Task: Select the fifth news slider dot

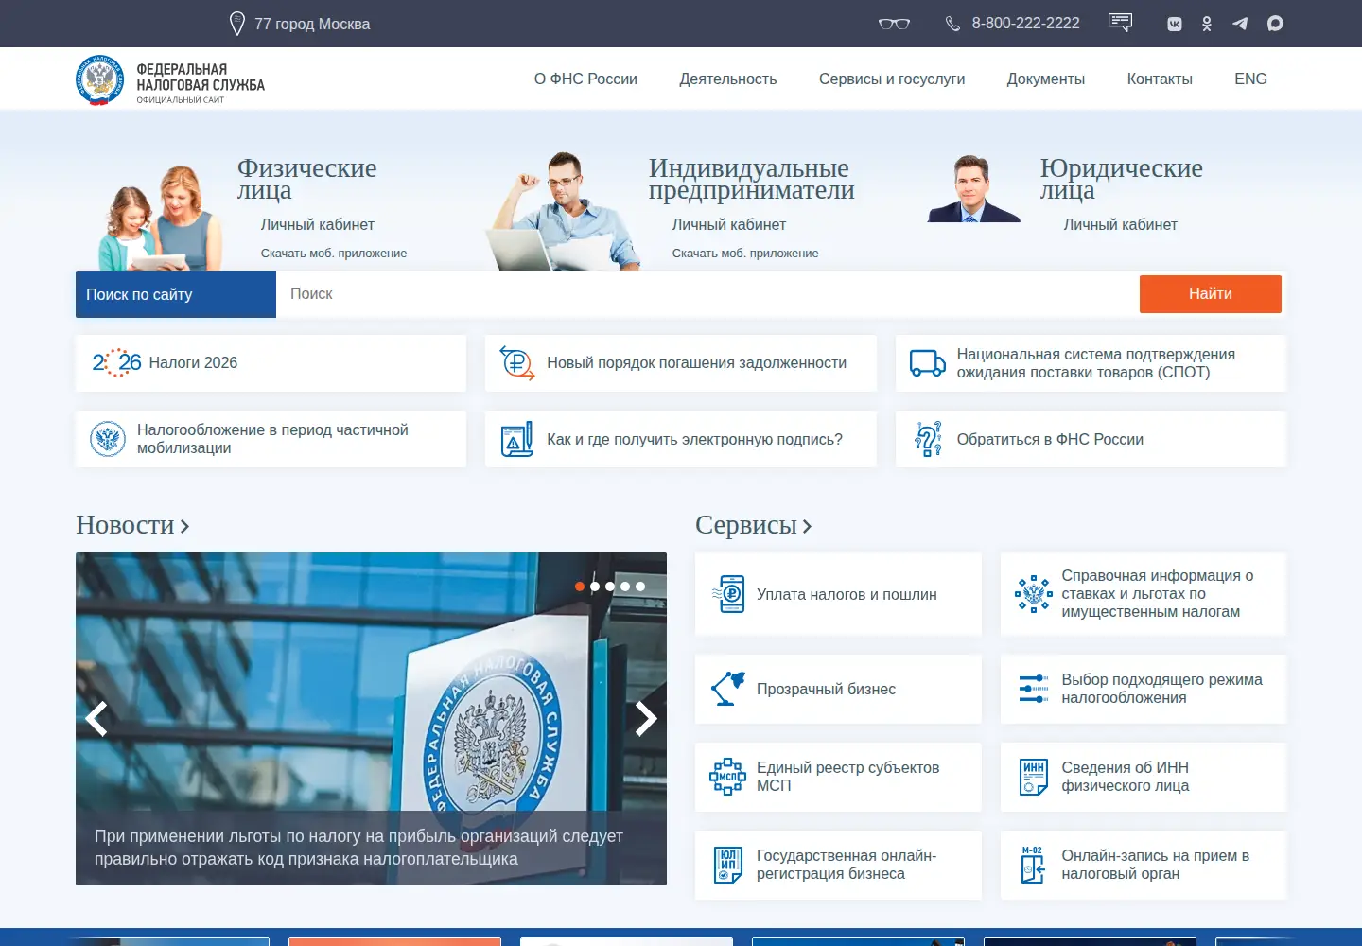Action: pyautogui.click(x=640, y=587)
